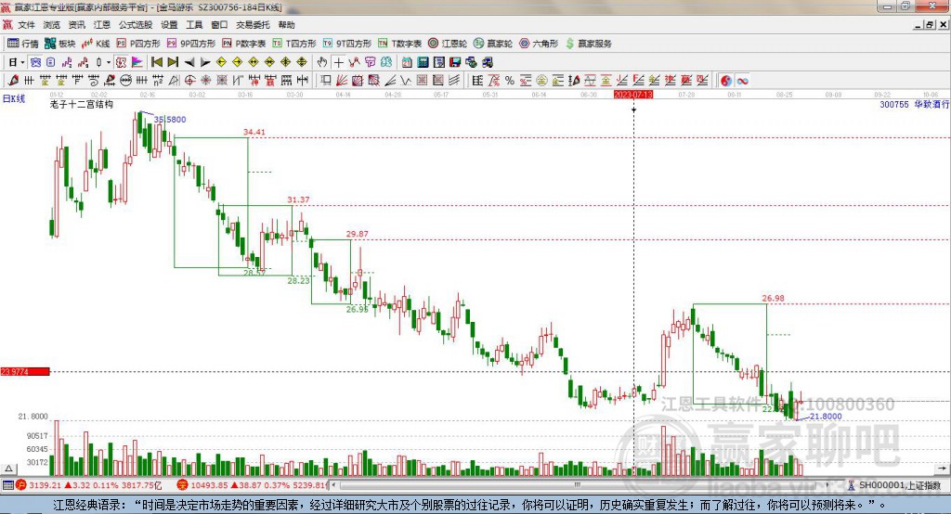Open the 江恩轮 Gann wheel

point(448,44)
